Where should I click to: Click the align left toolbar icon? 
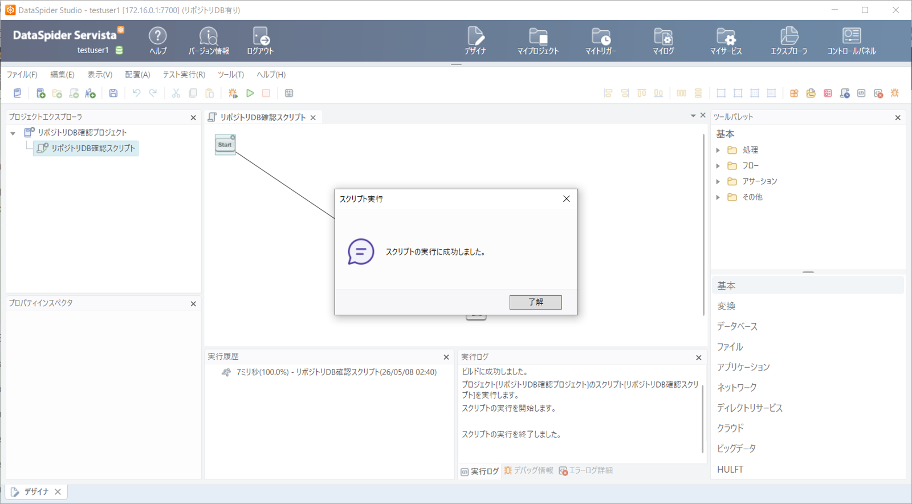tap(608, 93)
